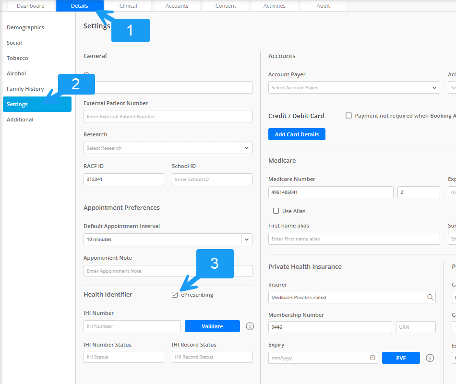Tick Payment not required when Booking
456x384 pixels.
348,116
